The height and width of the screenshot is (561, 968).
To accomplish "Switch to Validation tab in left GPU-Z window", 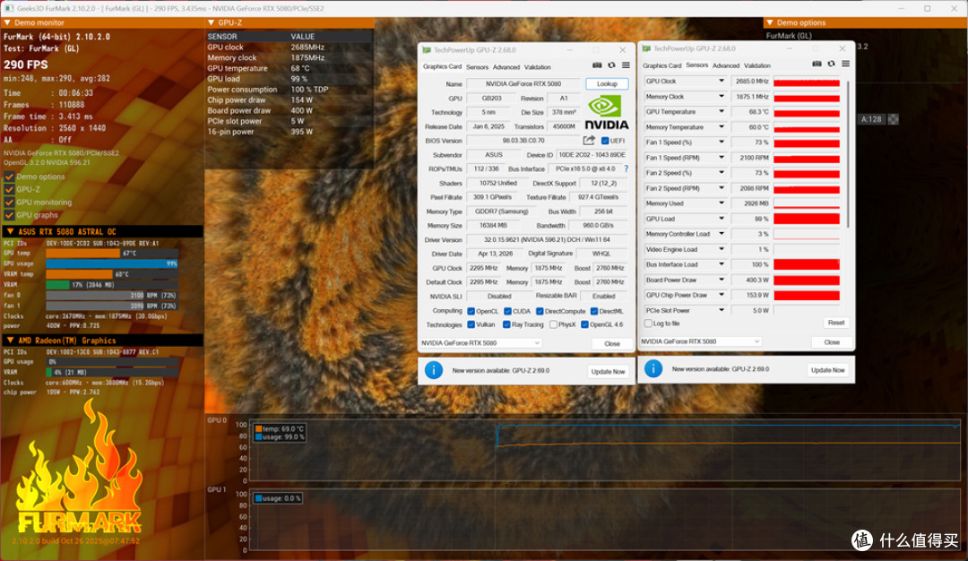I will tap(538, 67).
